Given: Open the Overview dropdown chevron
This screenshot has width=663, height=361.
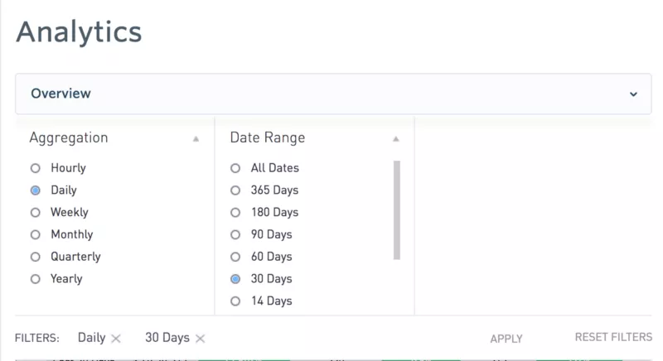Looking at the screenshot, I should click(x=633, y=94).
